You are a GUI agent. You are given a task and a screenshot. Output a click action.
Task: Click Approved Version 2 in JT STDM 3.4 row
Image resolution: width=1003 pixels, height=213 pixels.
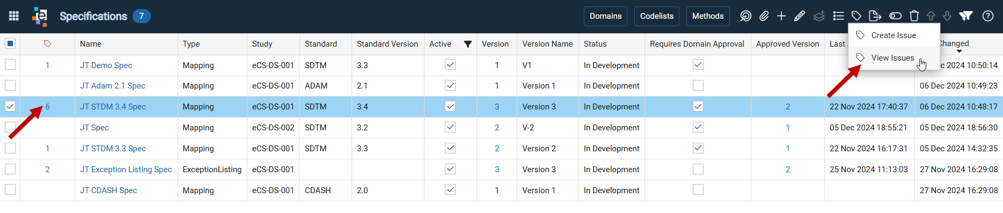[788, 107]
